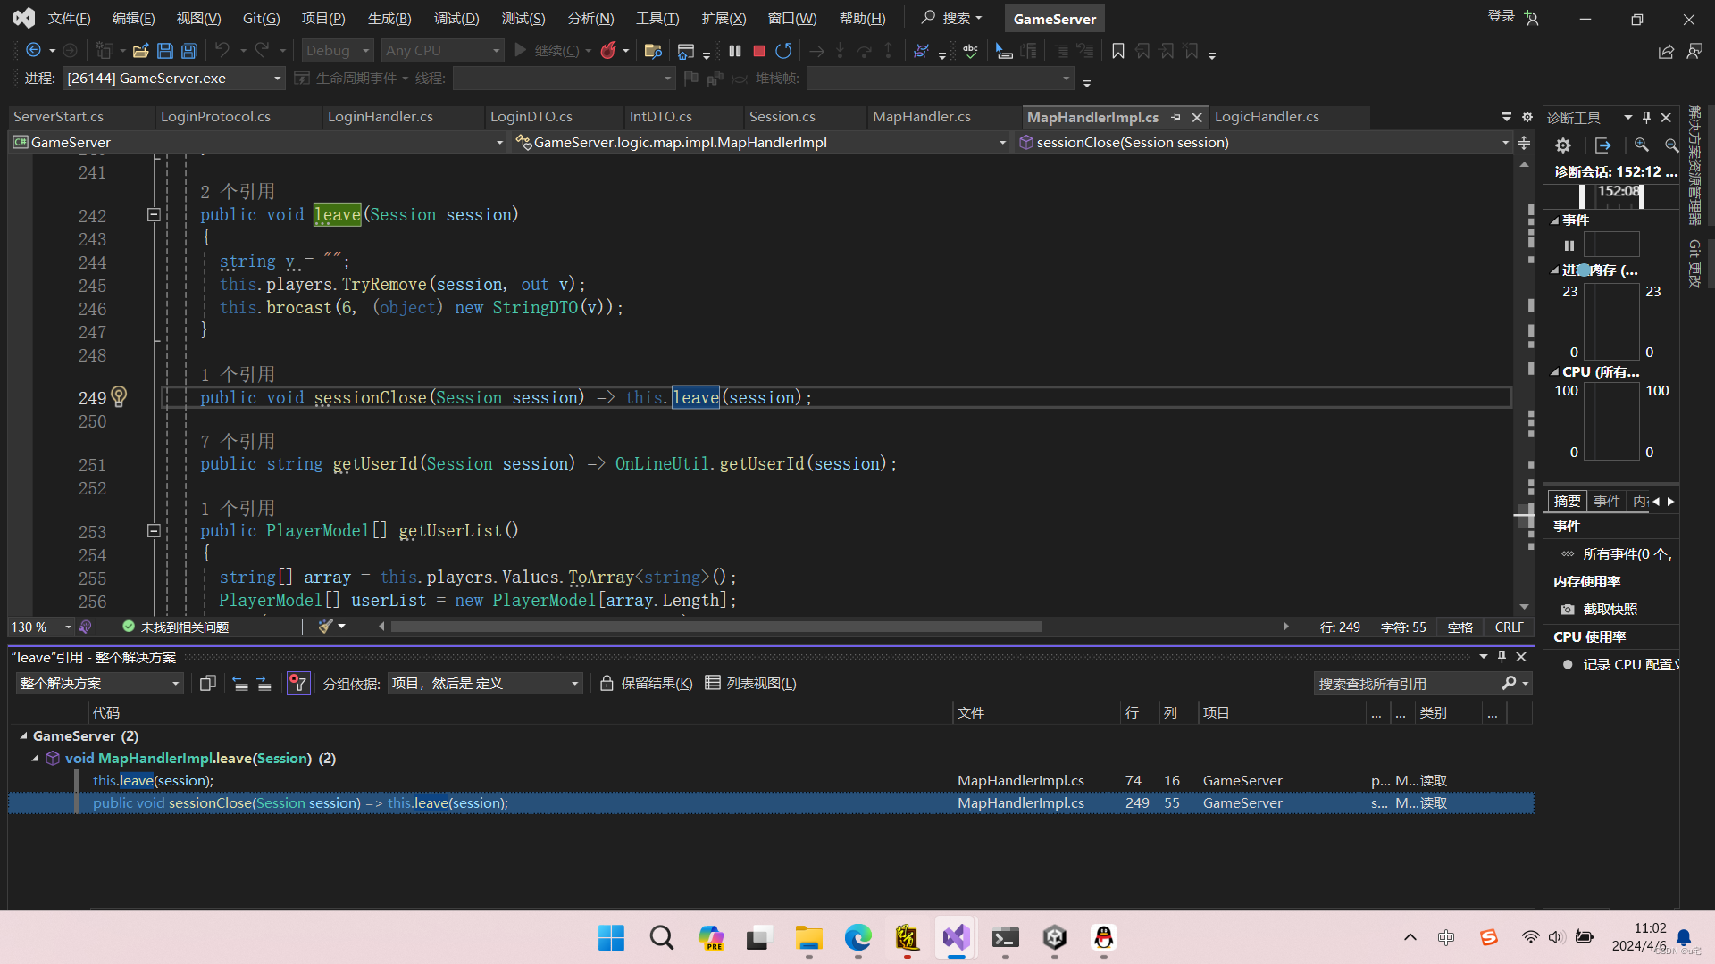Click the Stop Debugging red square icon
Image resolution: width=1715 pixels, height=964 pixels.
(759, 51)
